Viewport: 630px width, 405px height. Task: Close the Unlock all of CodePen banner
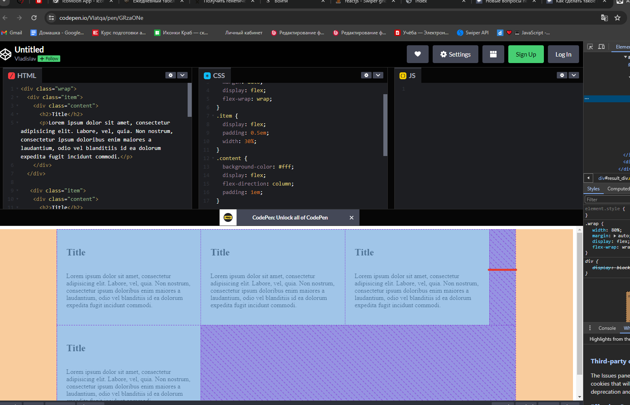(x=351, y=217)
